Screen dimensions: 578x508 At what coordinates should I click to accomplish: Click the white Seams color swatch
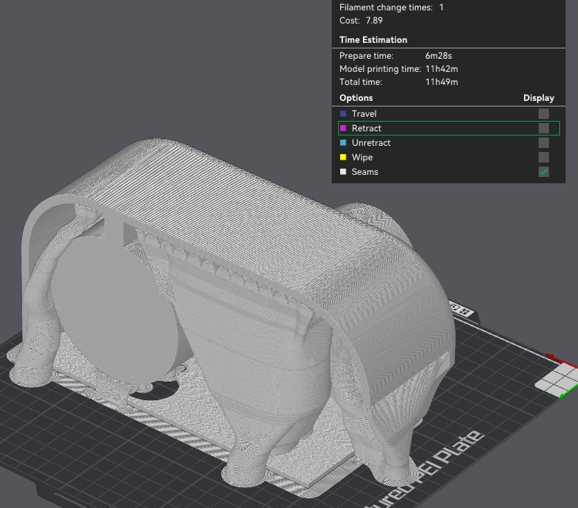pyautogui.click(x=343, y=171)
